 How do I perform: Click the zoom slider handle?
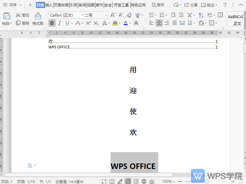pos(207,182)
